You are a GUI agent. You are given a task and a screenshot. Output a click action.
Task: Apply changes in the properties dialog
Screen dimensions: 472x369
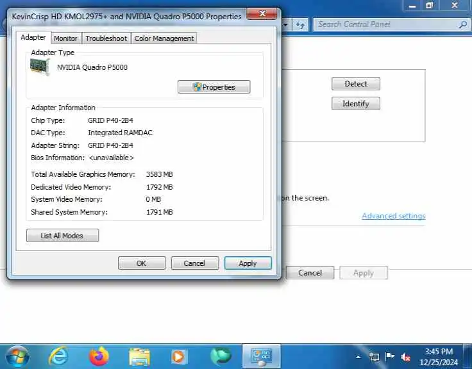coord(248,263)
